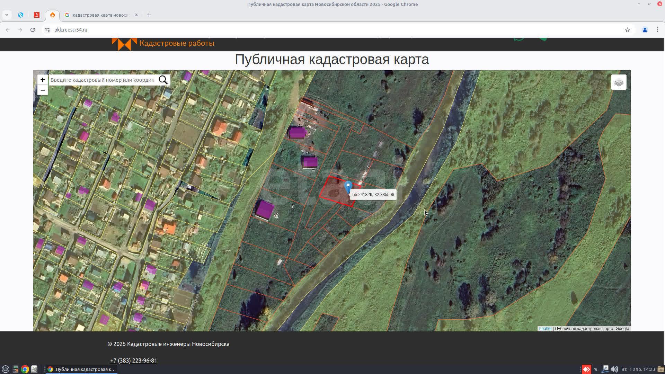Open a new browser tab
Image resolution: width=665 pixels, height=374 pixels.
point(149,15)
